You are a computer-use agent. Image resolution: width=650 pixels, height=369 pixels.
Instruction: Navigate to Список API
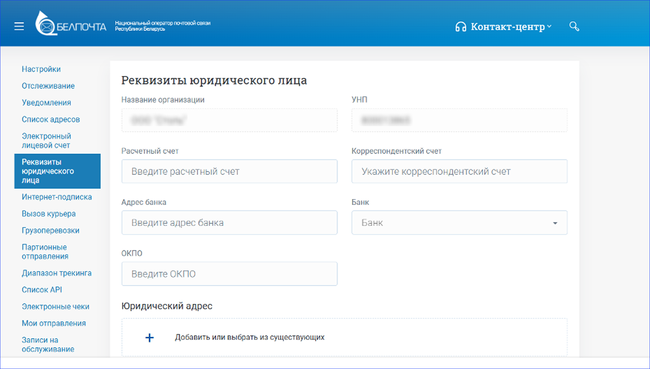[42, 290]
